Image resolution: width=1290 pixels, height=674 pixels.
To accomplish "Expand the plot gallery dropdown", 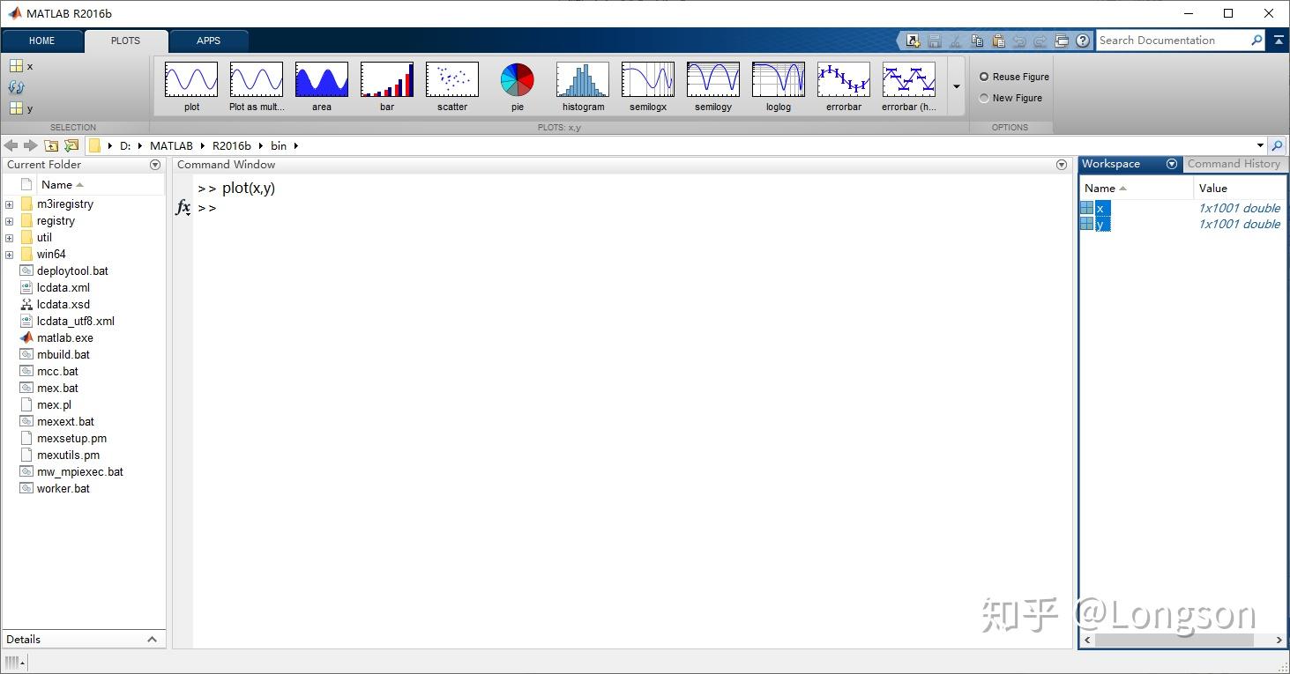I will [957, 86].
